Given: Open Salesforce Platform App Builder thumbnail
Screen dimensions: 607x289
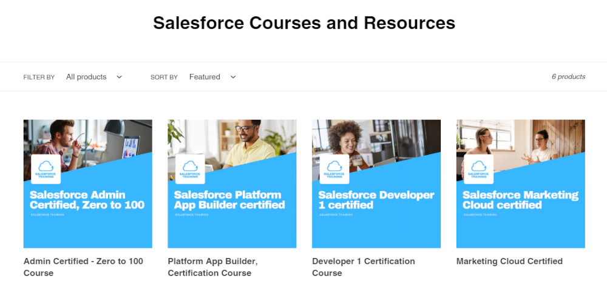Looking at the screenshot, I should [232, 184].
